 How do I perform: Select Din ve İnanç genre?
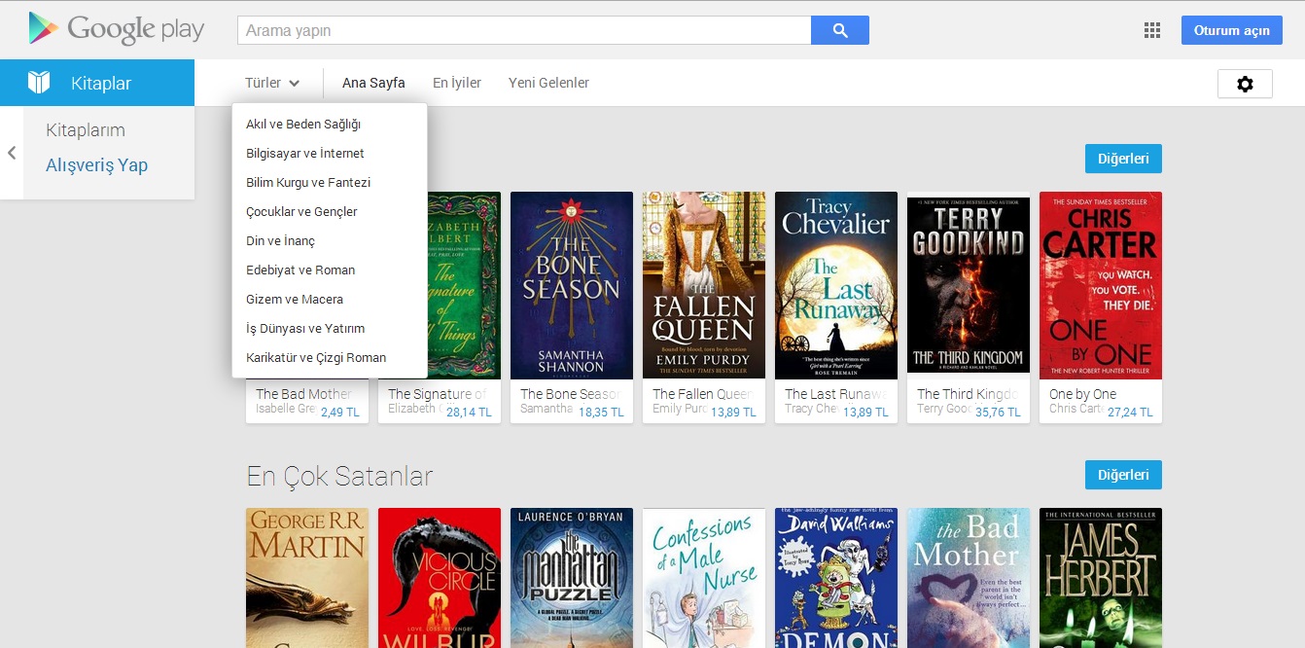pos(330,241)
